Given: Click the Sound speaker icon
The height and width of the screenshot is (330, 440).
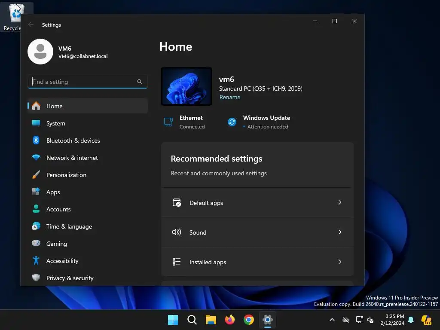Looking at the screenshot, I should coord(177,232).
